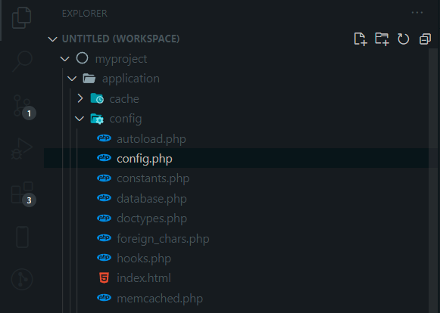Open Explorer's more actions ellipsis menu

click(417, 13)
